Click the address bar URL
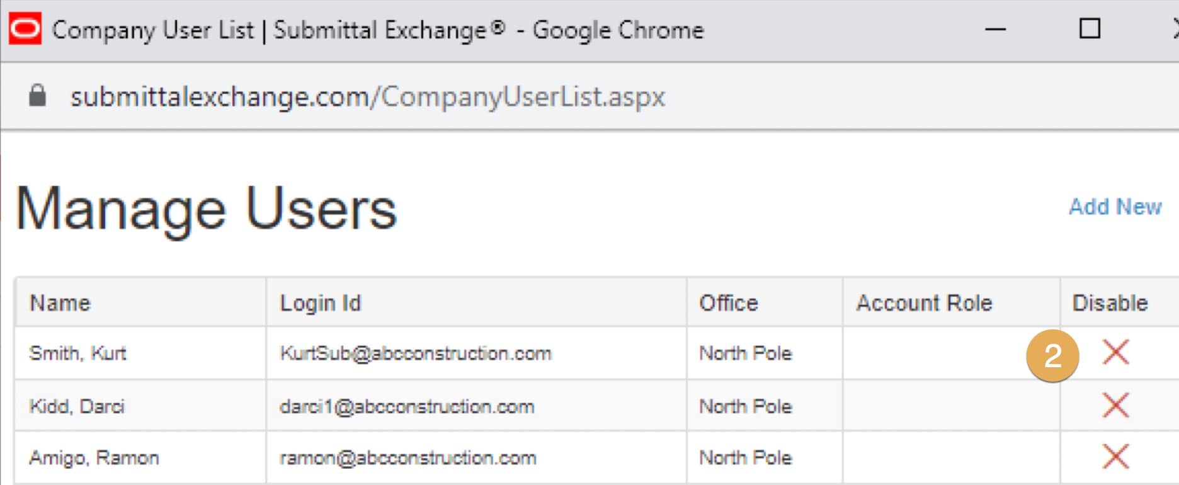The image size is (1179, 485). click(x=367, y=97)
